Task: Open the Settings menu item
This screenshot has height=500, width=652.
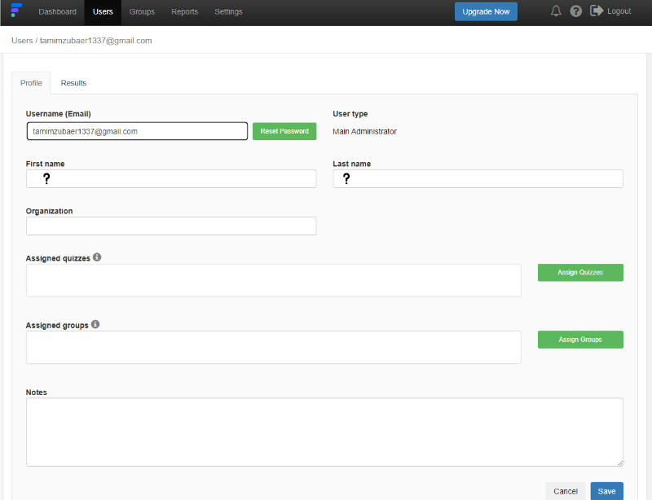Action: (228, 11)
